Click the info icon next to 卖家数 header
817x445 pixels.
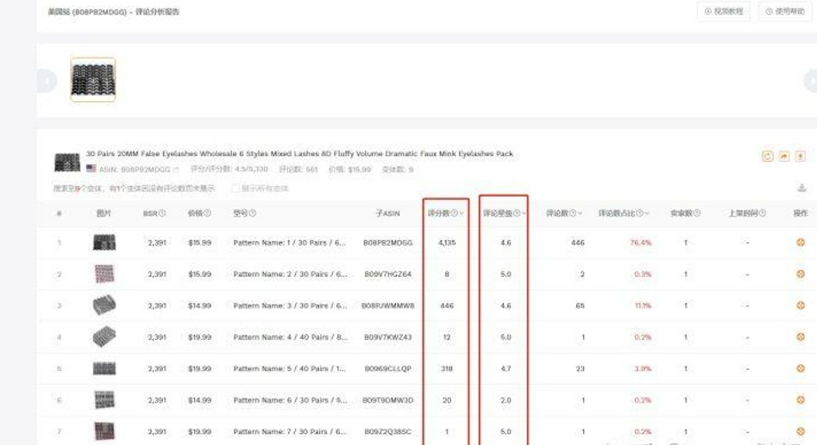696,213
